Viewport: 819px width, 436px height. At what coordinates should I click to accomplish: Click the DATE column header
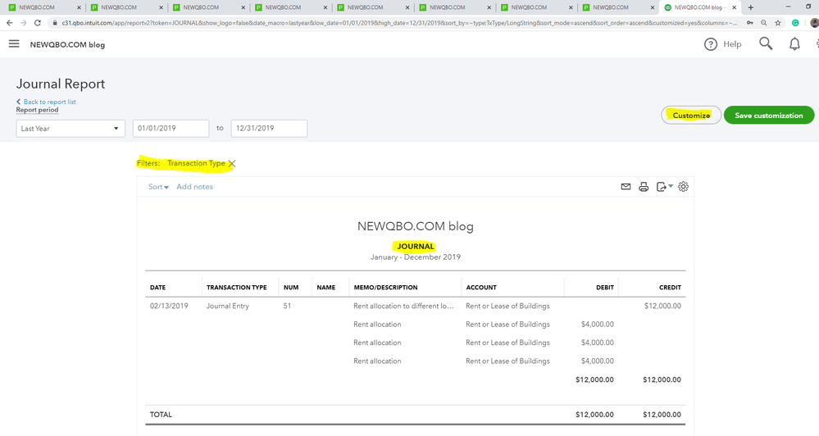[157, 287]
